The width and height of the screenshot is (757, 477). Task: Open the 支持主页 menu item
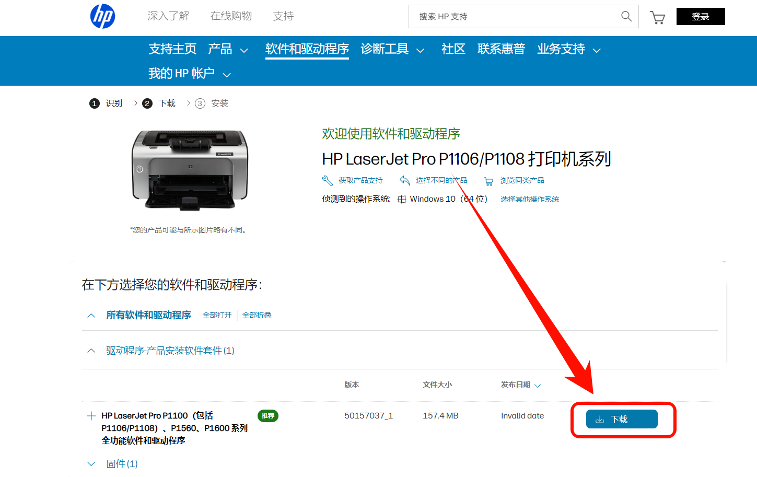click(x=172, y=49)
